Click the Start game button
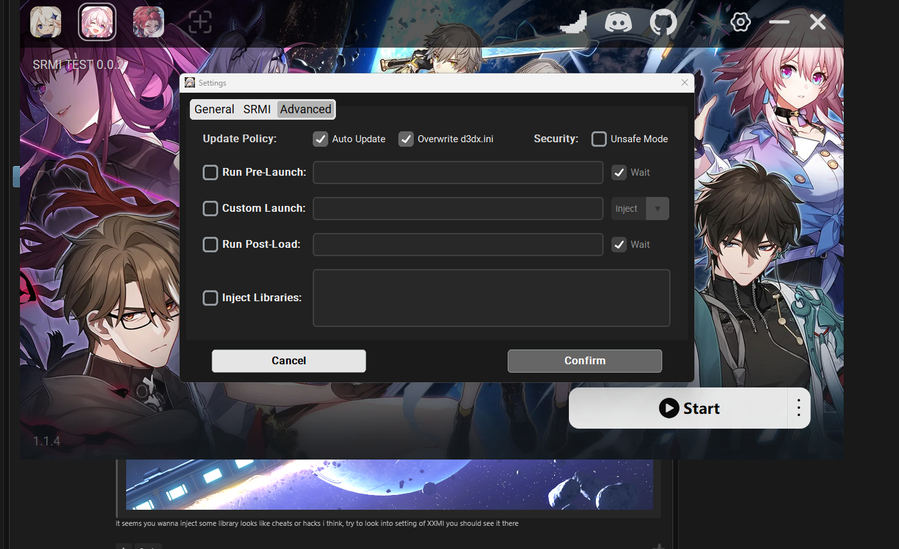This screenshot has height=549, width=899. pos(678,408)
